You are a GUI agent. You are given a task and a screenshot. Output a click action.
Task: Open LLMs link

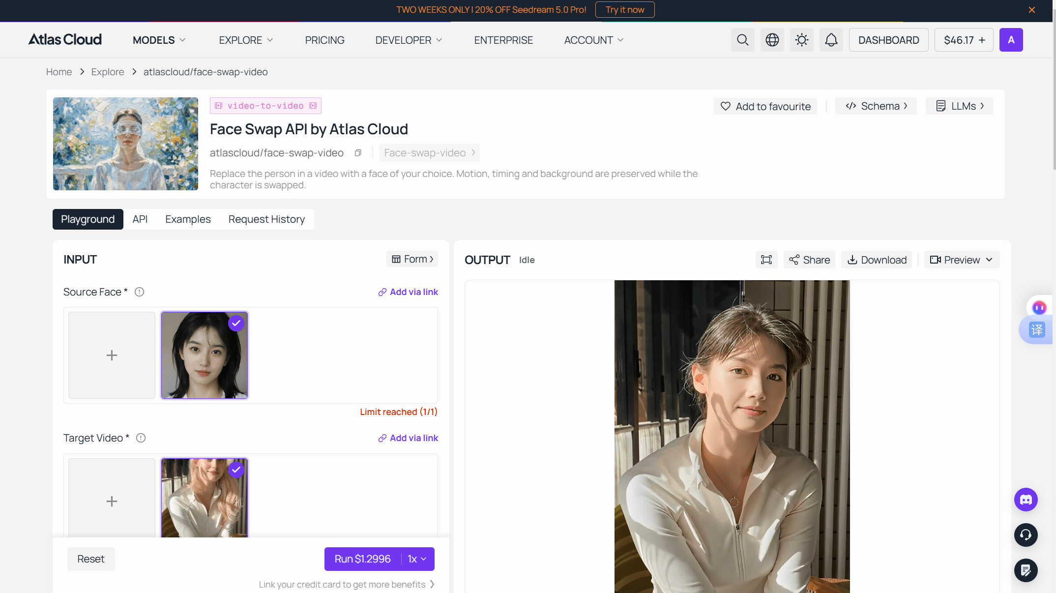pyautogui.click(x=959, y=106)
